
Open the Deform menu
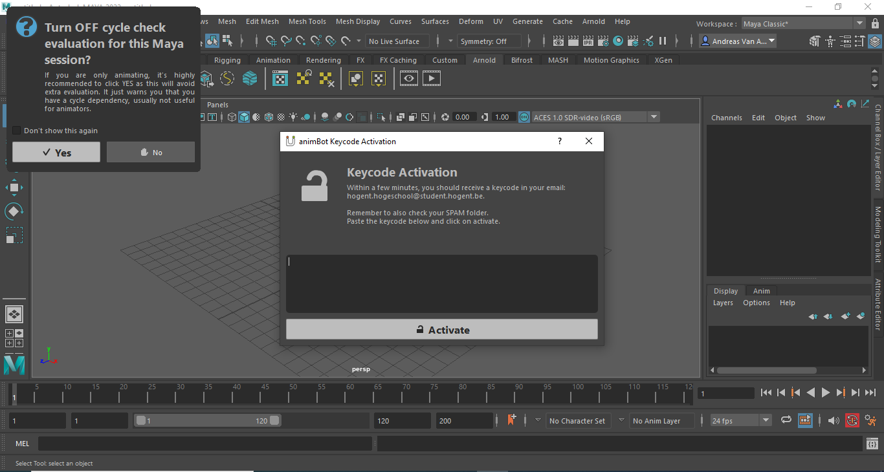coord(471,21)
